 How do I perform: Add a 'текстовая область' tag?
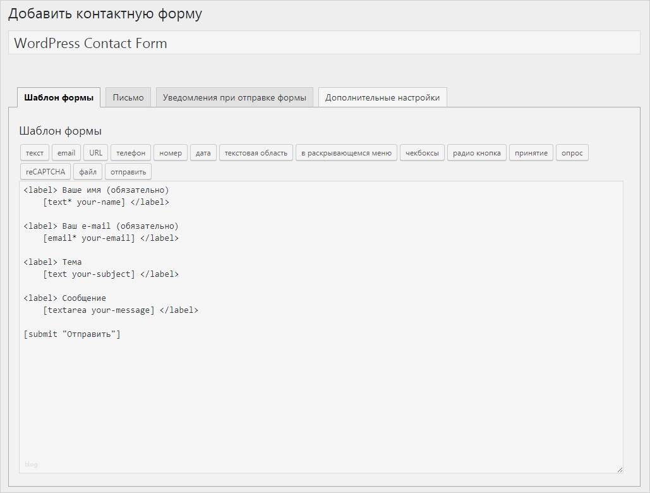pyautogui.click(x=256, y=152)
